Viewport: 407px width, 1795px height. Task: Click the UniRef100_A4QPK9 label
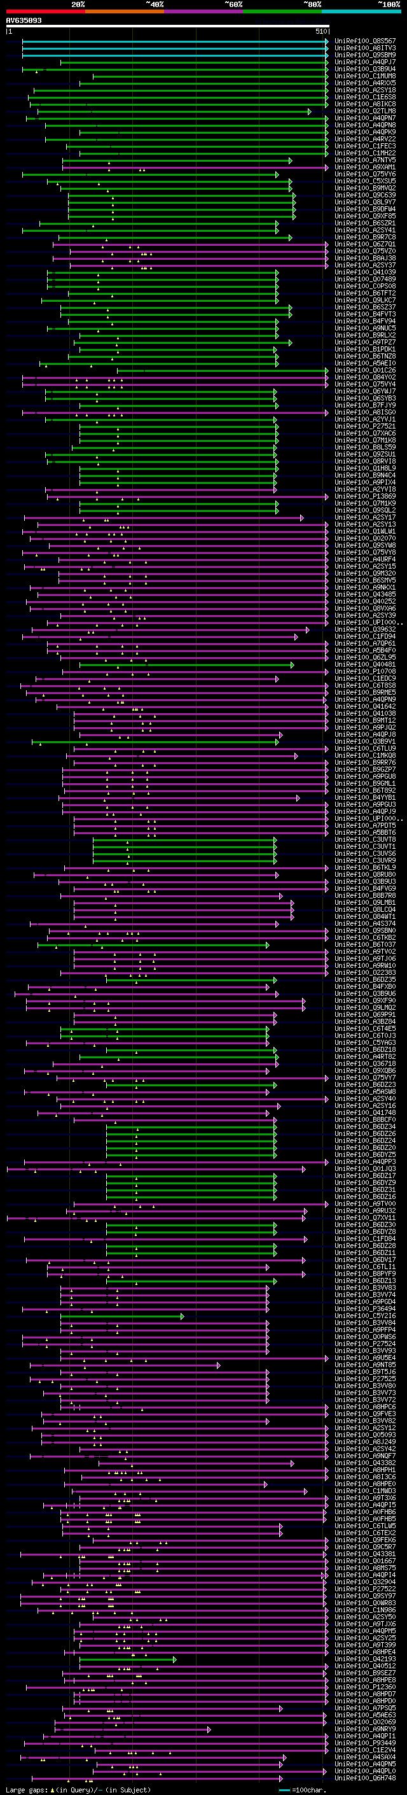pos(365,132)
